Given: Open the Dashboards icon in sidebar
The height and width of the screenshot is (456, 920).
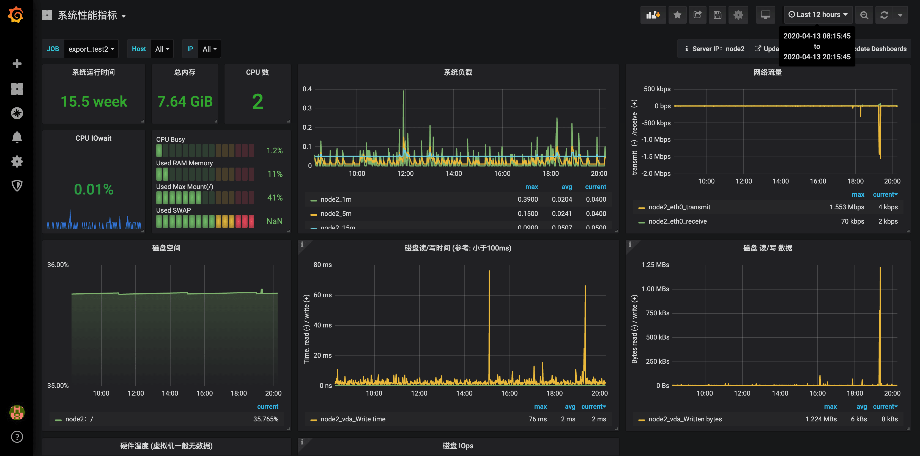Looking at the screenshot, I should coord(17,89).
